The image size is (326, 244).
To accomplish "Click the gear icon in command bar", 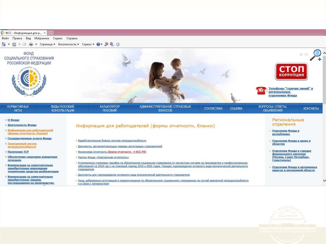I will (118, 45).
